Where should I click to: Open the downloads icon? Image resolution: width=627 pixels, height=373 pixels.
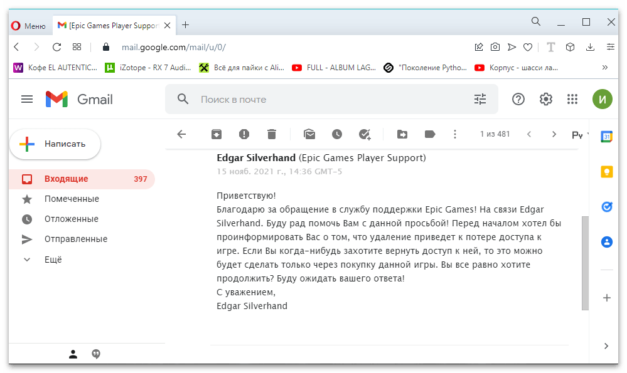click(x=590, y=47)
